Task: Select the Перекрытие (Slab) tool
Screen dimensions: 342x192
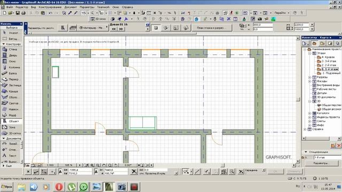Action: (11, 79)
